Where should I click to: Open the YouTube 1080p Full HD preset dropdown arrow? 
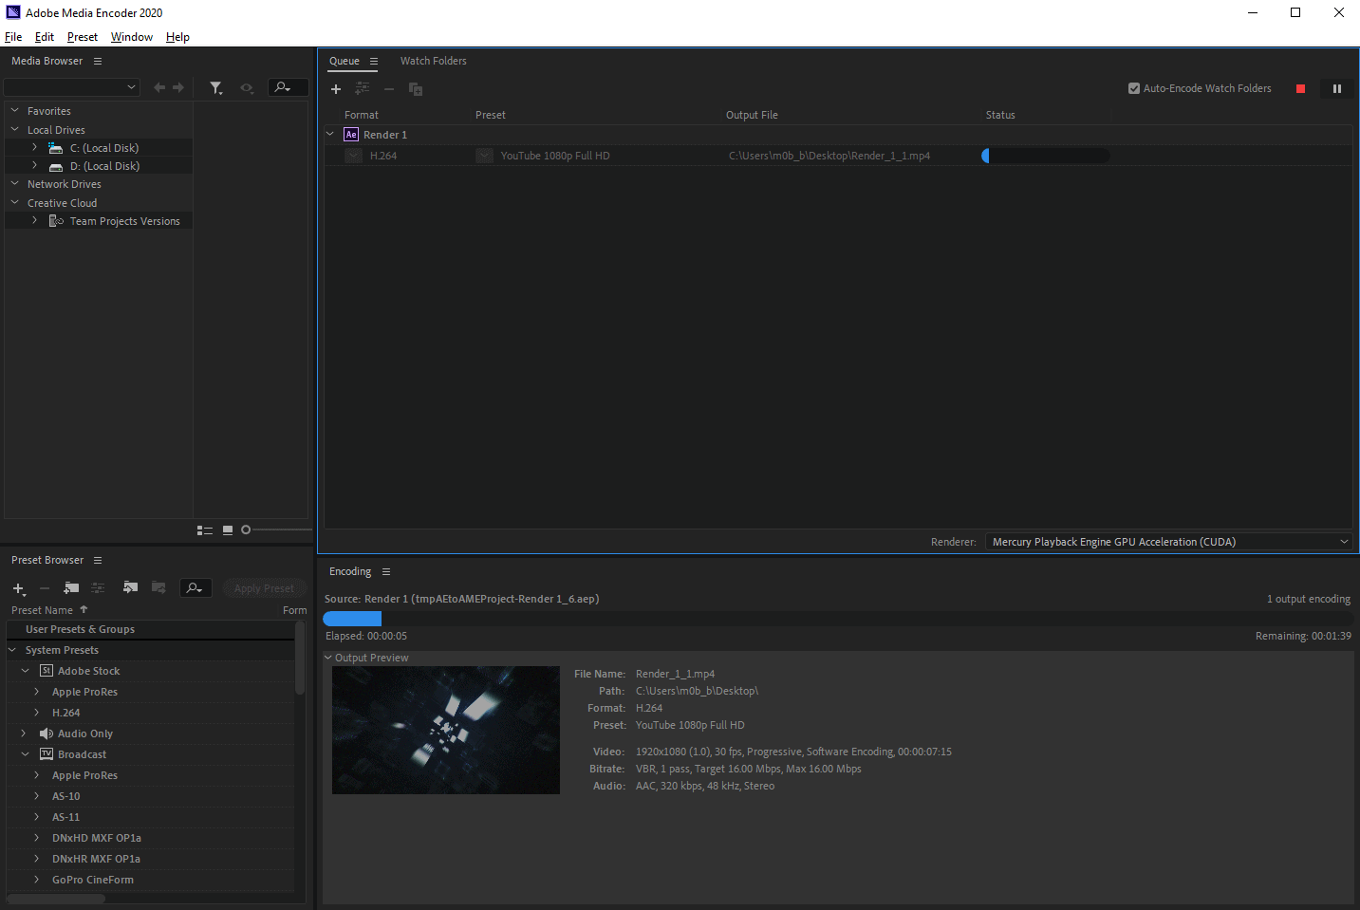point(485,156)
